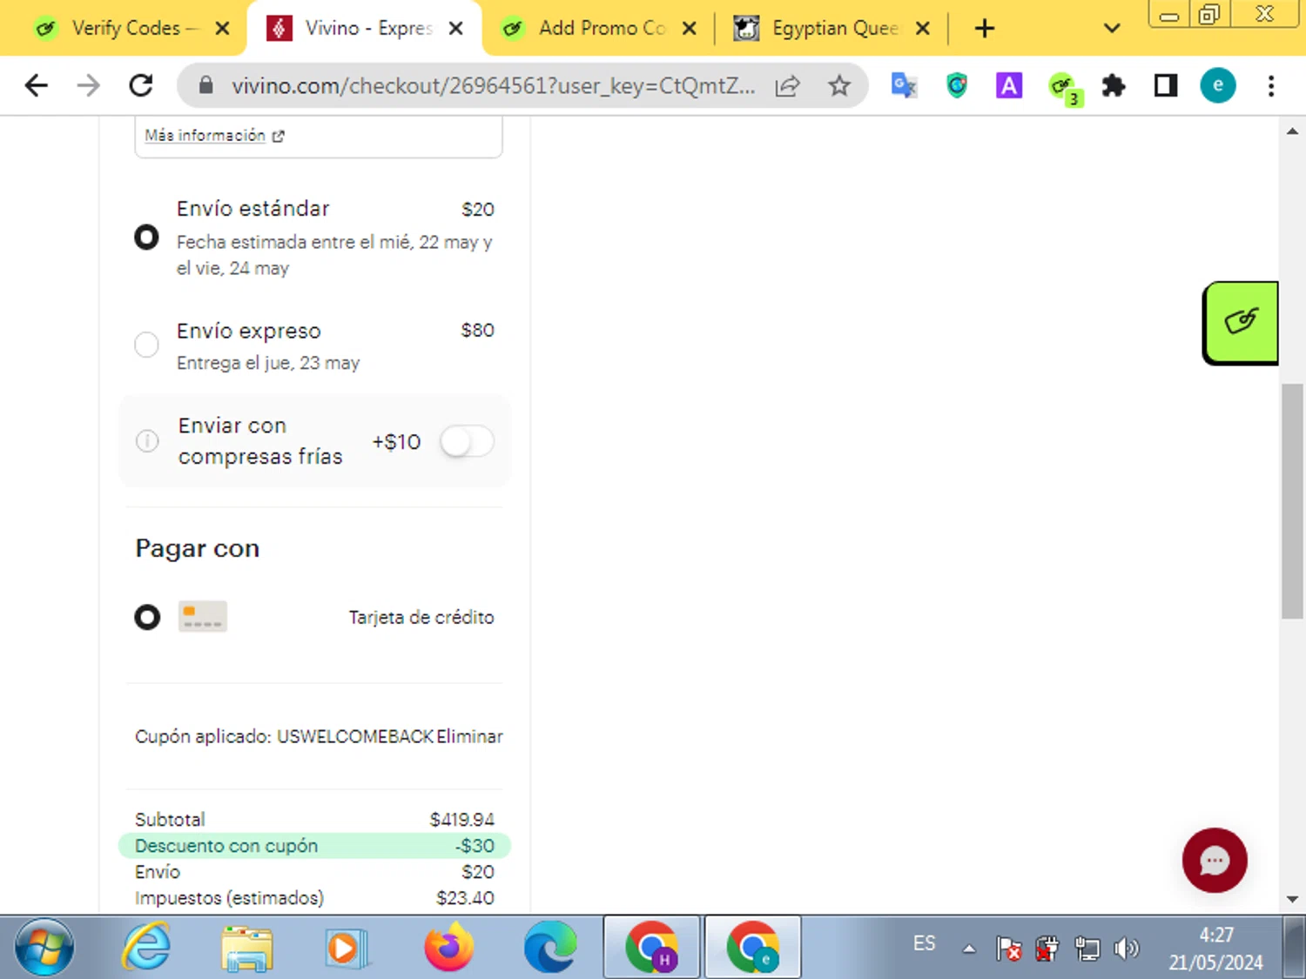
Task: Click the Impuestos (estimados) $23.40 value
Action: tap(465, 898)
